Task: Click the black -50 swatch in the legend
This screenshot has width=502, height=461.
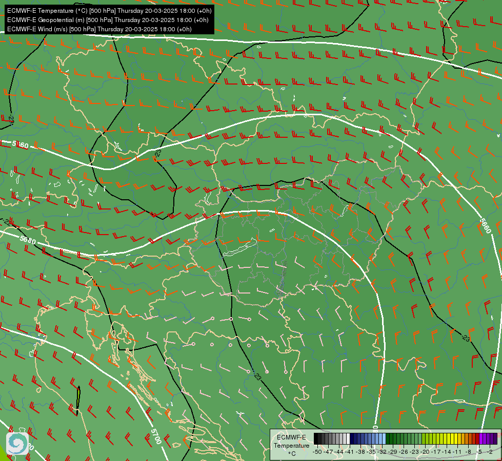Action: point(316,438)
